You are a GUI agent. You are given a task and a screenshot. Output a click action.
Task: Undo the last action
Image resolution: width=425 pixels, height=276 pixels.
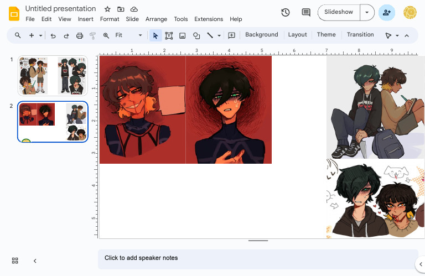pos(53,35)
